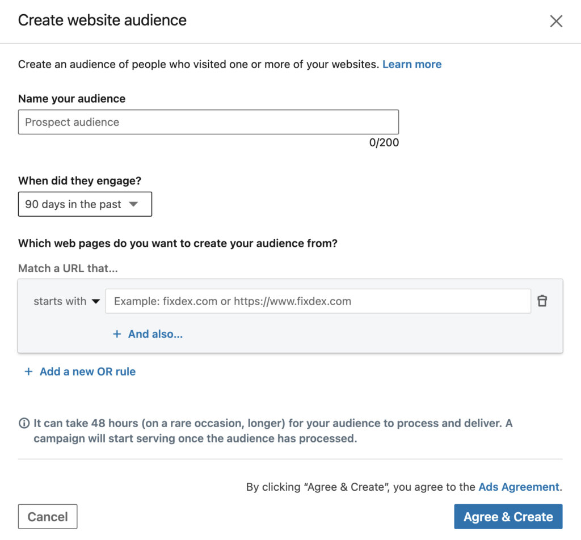The image size is (581, 540).
Task: Click the Cancel button
Action: tap(48, 516)
